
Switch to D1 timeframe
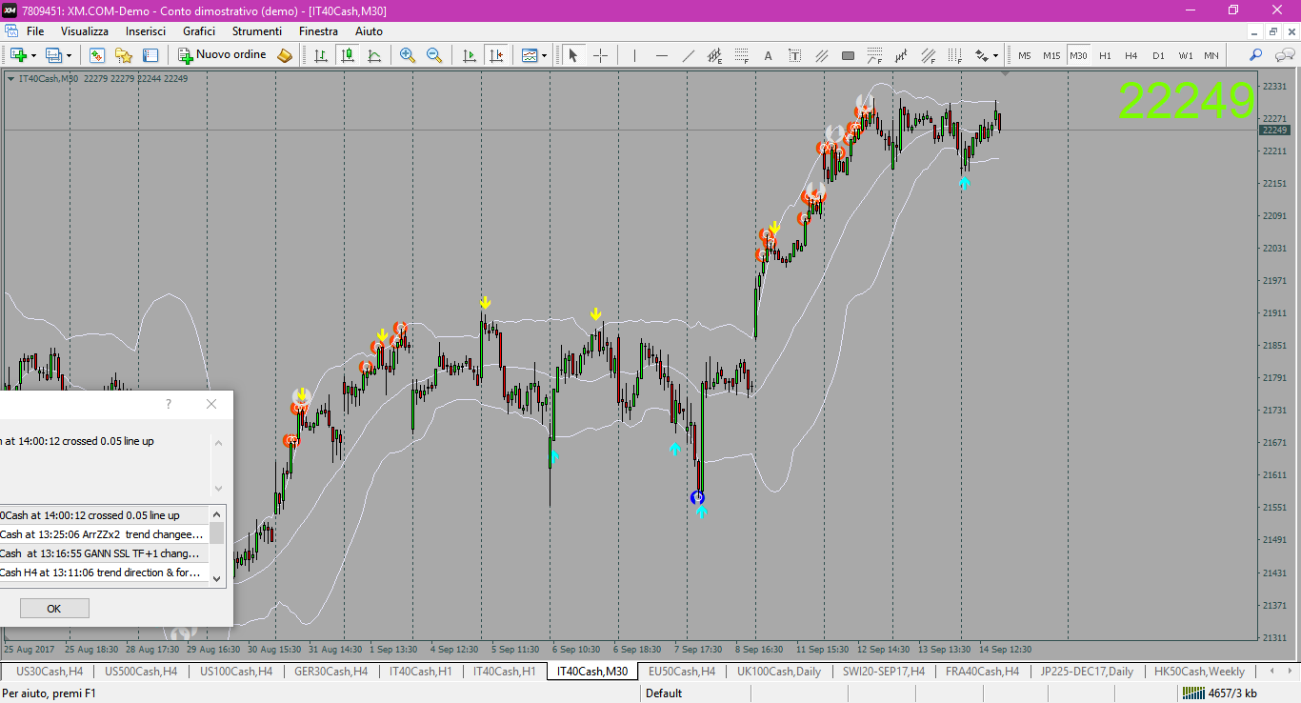pyautogui.click(x=1158, y=55)
